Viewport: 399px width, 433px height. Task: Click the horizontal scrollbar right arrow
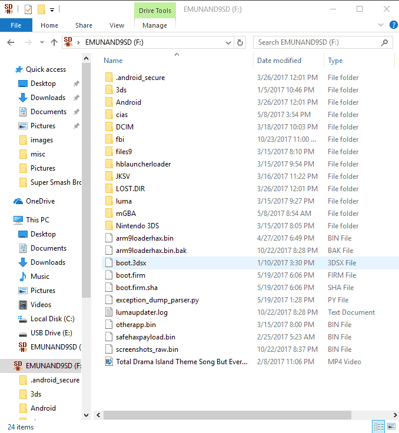tap(395, 415)
